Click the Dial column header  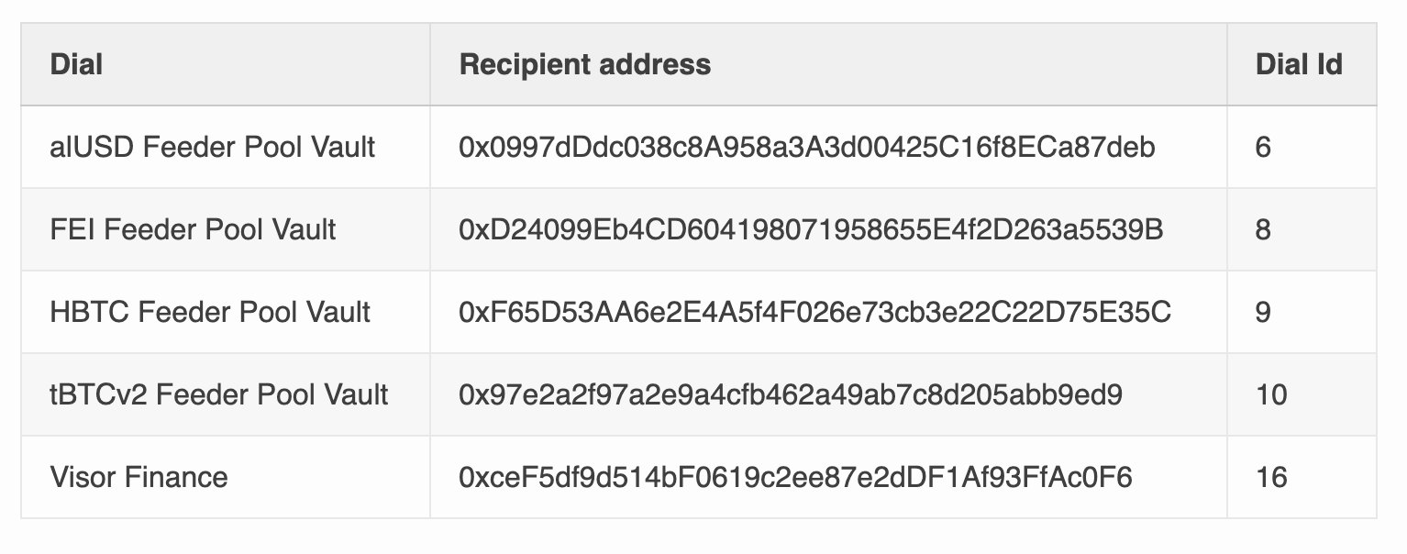click(77, 65)
